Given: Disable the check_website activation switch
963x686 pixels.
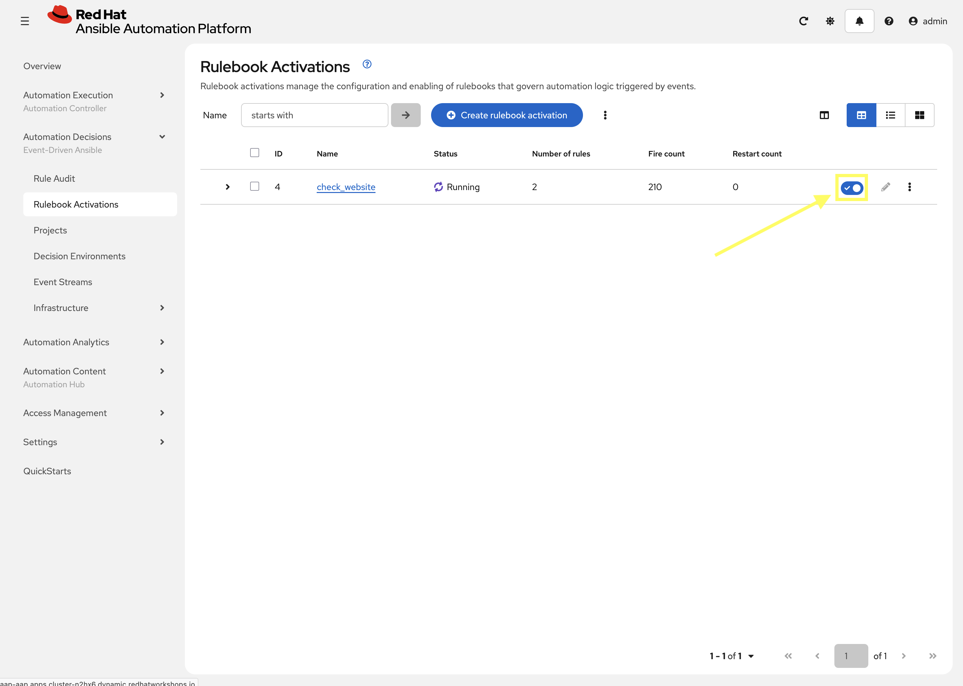Looking at the screenshot, I should pos(851,188).
